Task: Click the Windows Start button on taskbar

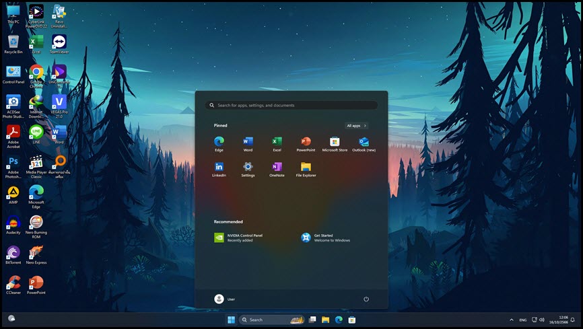Action: (x=232, y=320)
